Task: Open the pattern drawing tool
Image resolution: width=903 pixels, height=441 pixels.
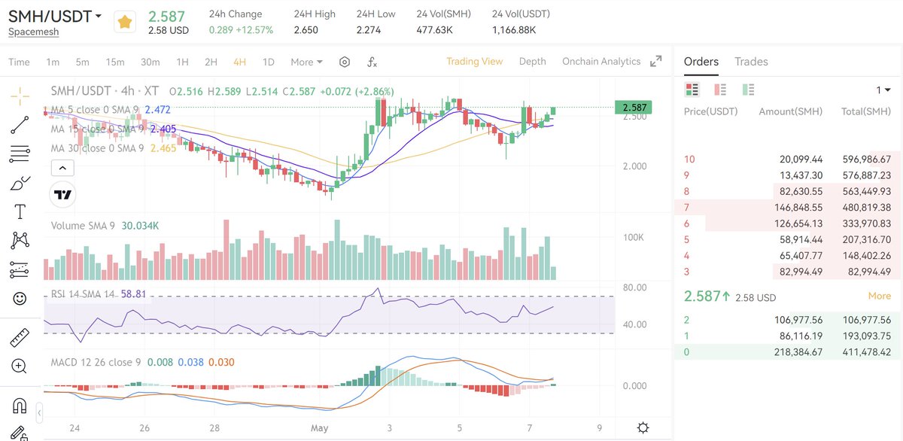Action: coord(20,241)
